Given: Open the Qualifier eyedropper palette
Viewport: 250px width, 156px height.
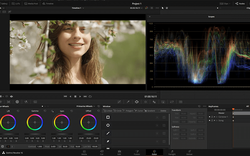Looking at the screenshot, I should pos(128,102).
